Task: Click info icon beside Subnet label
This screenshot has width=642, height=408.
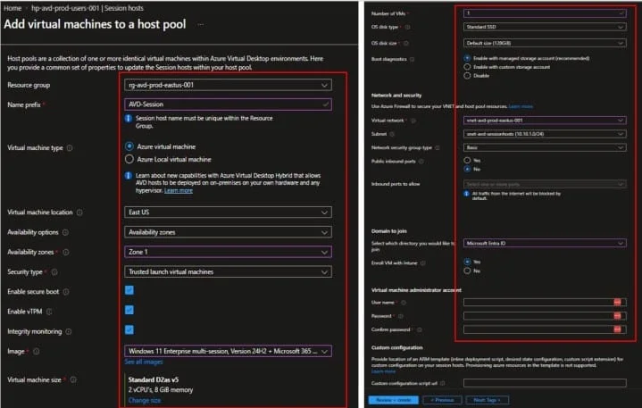Action: 392,134
